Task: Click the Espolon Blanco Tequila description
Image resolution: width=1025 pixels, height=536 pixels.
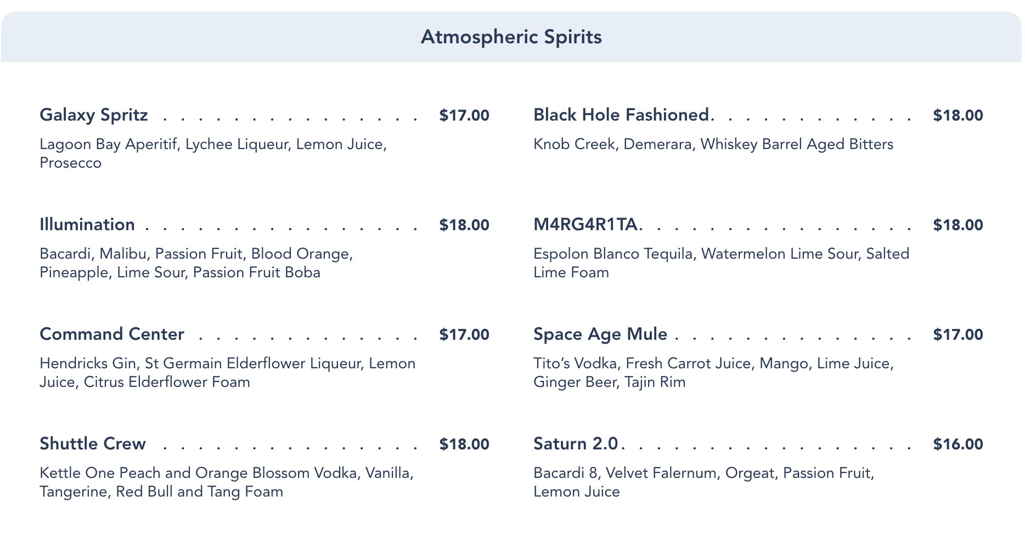Action: click(x=722, y=263)
